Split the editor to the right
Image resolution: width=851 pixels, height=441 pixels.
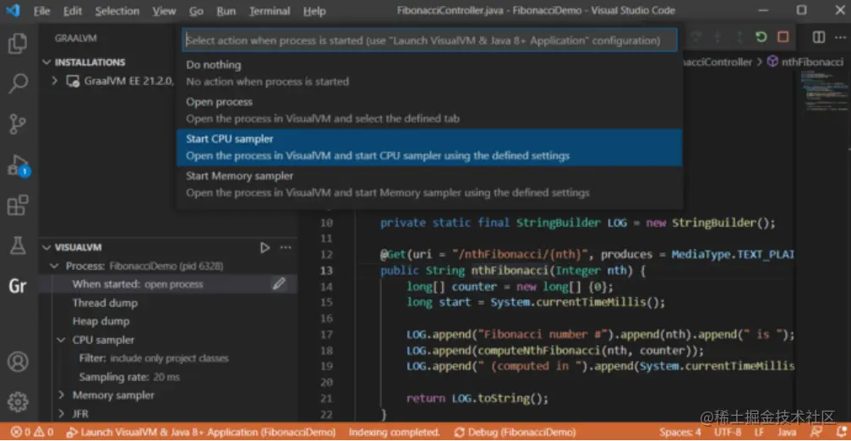818,37
